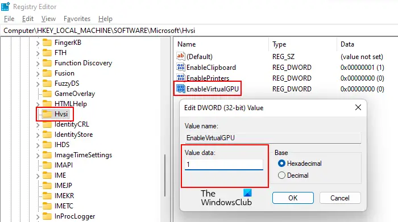This screenshot has height=222, width=398.
Task: Select the Function Discovery folder icon
Action: click(x=47, y=62)
